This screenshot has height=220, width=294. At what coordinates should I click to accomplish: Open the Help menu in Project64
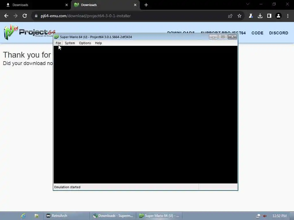[98, 43]
